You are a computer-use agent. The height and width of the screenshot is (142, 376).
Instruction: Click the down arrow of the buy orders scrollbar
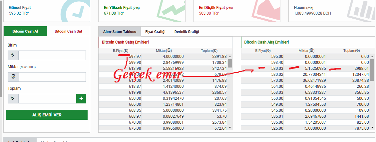(372, 128)
